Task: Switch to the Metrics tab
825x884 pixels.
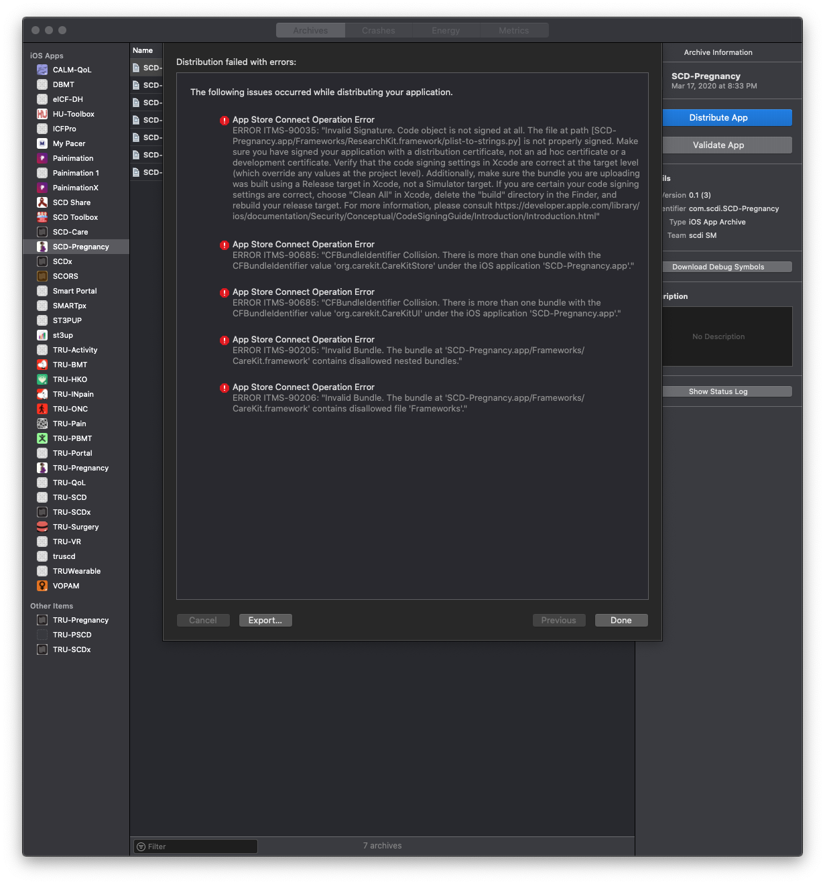Action: tap(514, 29)
